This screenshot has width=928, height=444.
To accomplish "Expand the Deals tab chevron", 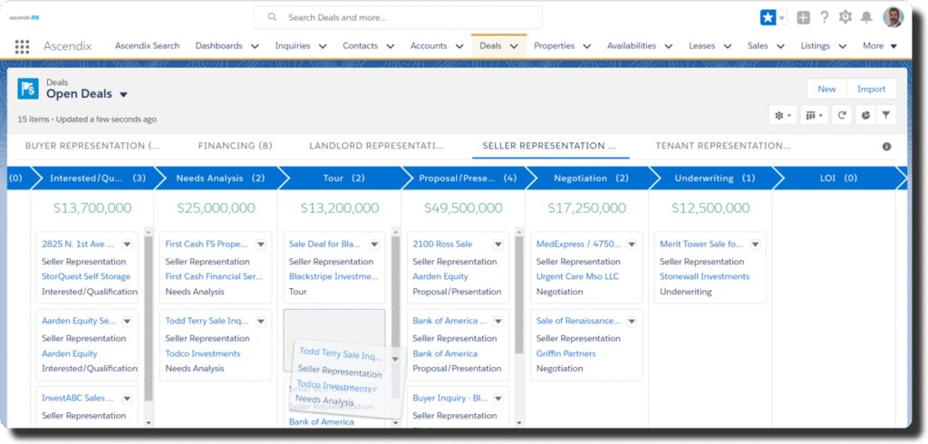I will coord(515,46).
